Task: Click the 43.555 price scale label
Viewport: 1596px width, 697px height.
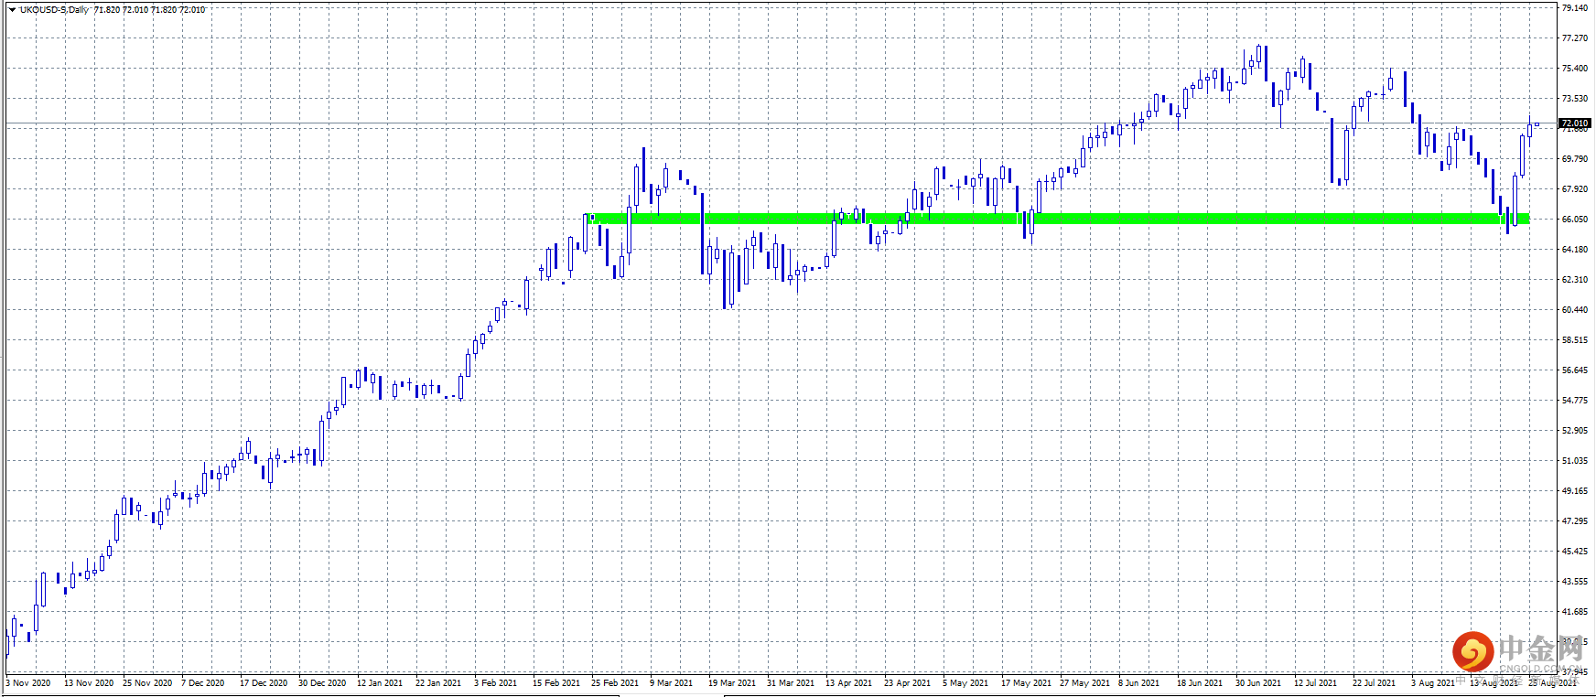Action: pos(1575,581)
